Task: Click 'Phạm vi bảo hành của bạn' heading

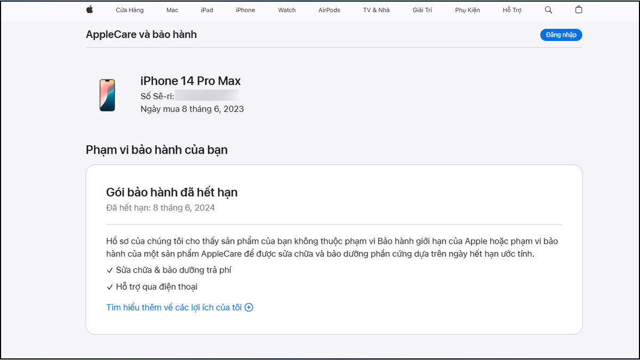Action: tap(157, 150)
